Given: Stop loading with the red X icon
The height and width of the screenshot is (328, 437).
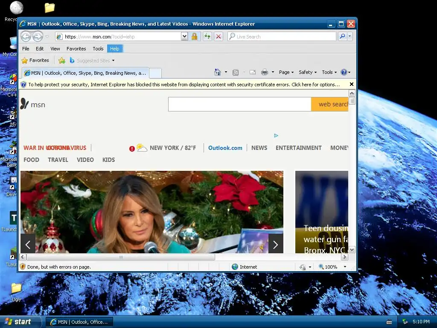Looking at the screenshot, I should pyautogui.click(x=218, y=36).
